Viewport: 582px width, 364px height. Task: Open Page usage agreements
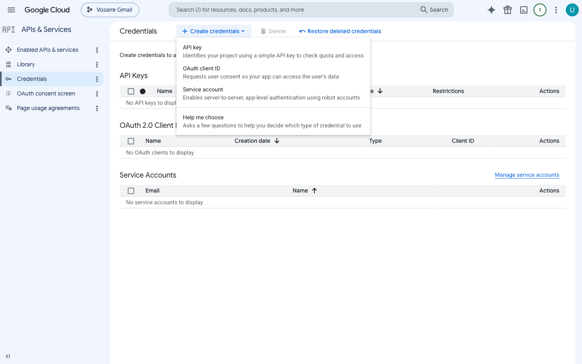(x=48, y=108)
